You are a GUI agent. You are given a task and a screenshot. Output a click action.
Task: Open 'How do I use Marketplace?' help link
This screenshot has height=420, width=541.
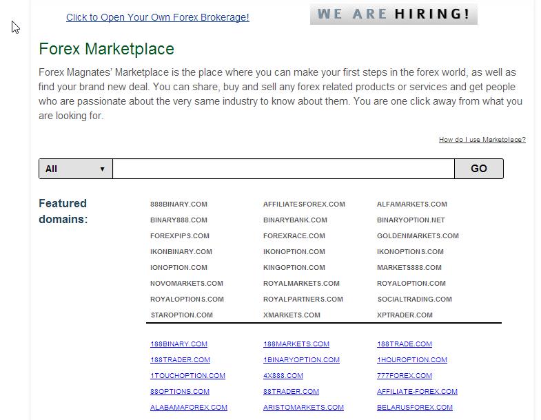(482, 140)
